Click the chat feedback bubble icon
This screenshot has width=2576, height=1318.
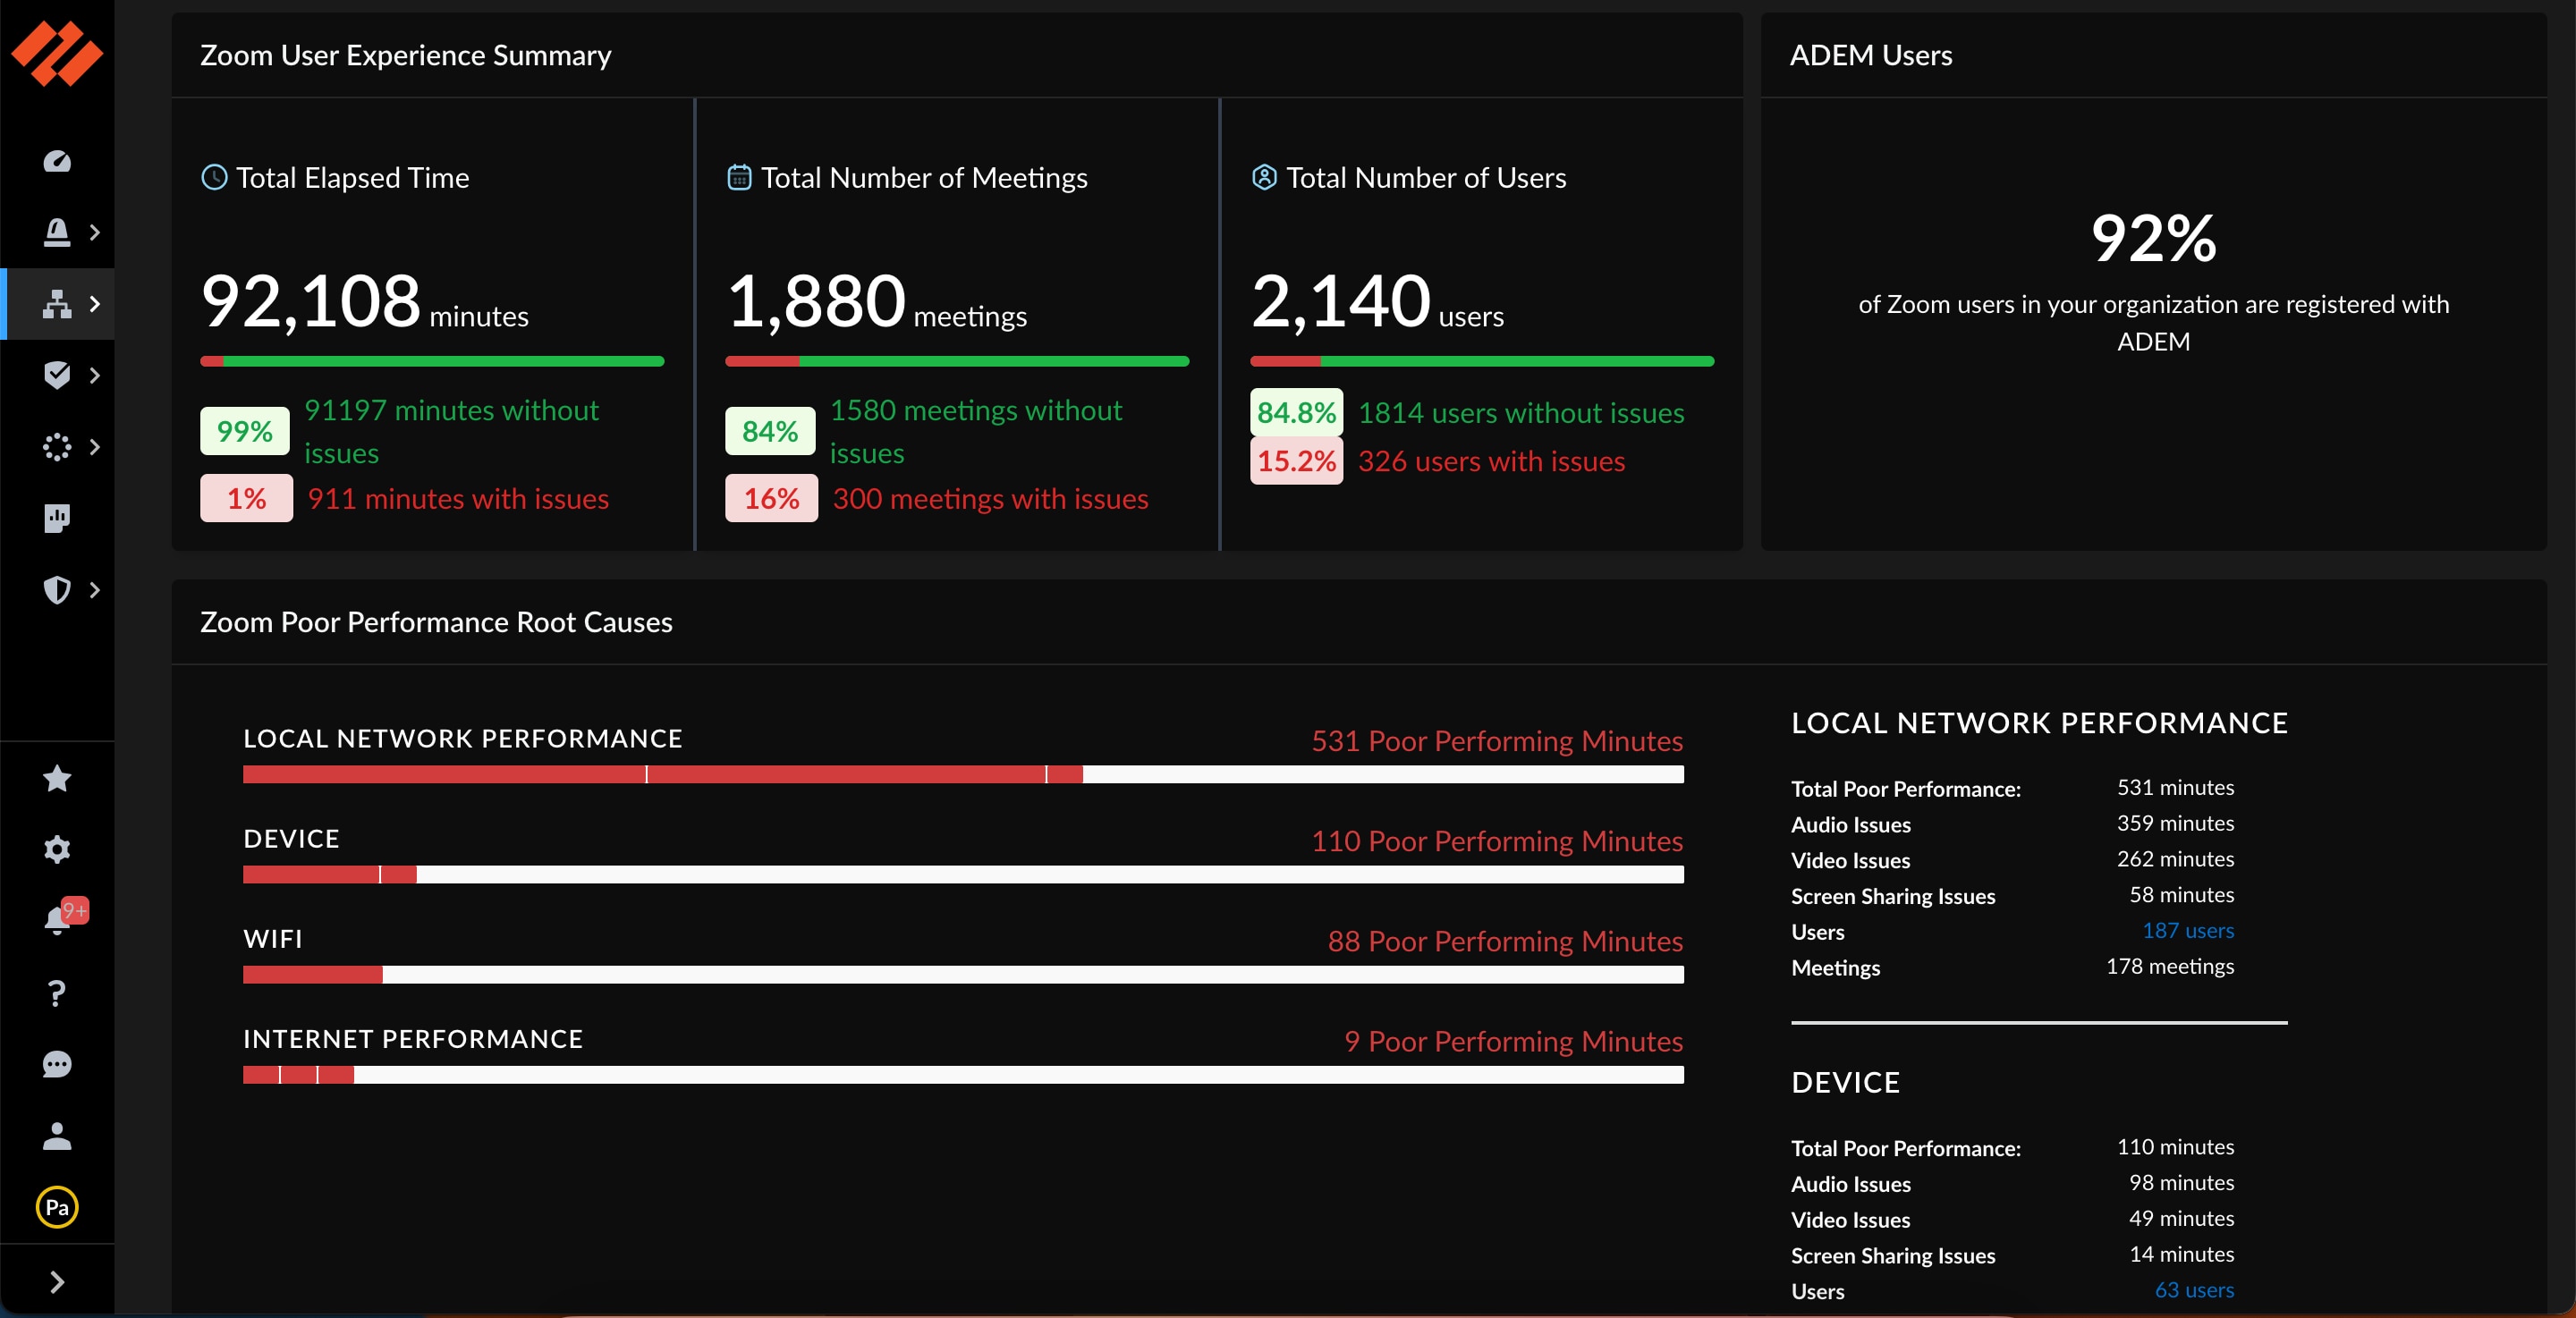[57, 1064]
